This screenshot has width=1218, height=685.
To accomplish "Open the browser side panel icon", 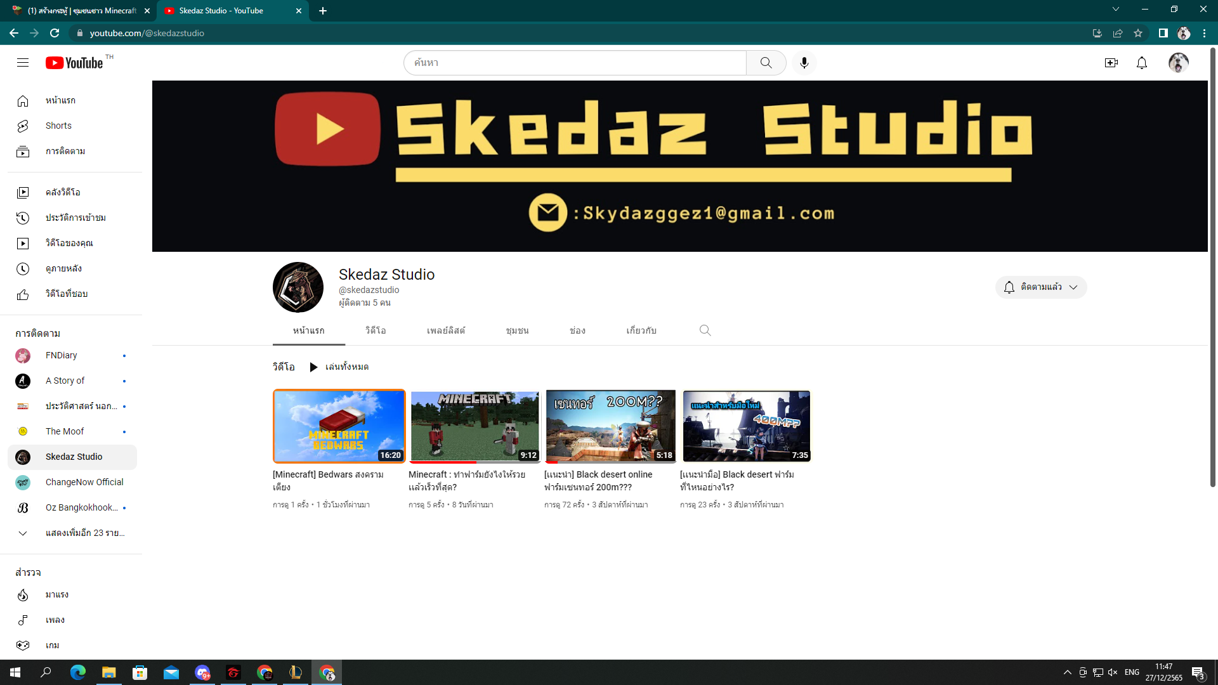I will 1163,33.
